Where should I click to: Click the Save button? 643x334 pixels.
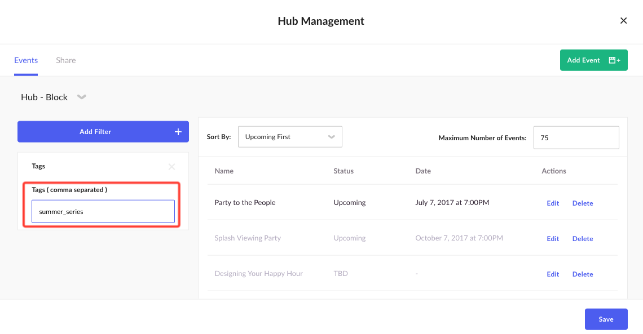coord(606,319)
